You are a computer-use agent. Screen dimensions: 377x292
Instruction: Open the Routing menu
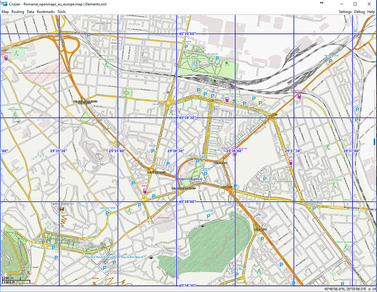pyautogui.click(x=18, y=12)
